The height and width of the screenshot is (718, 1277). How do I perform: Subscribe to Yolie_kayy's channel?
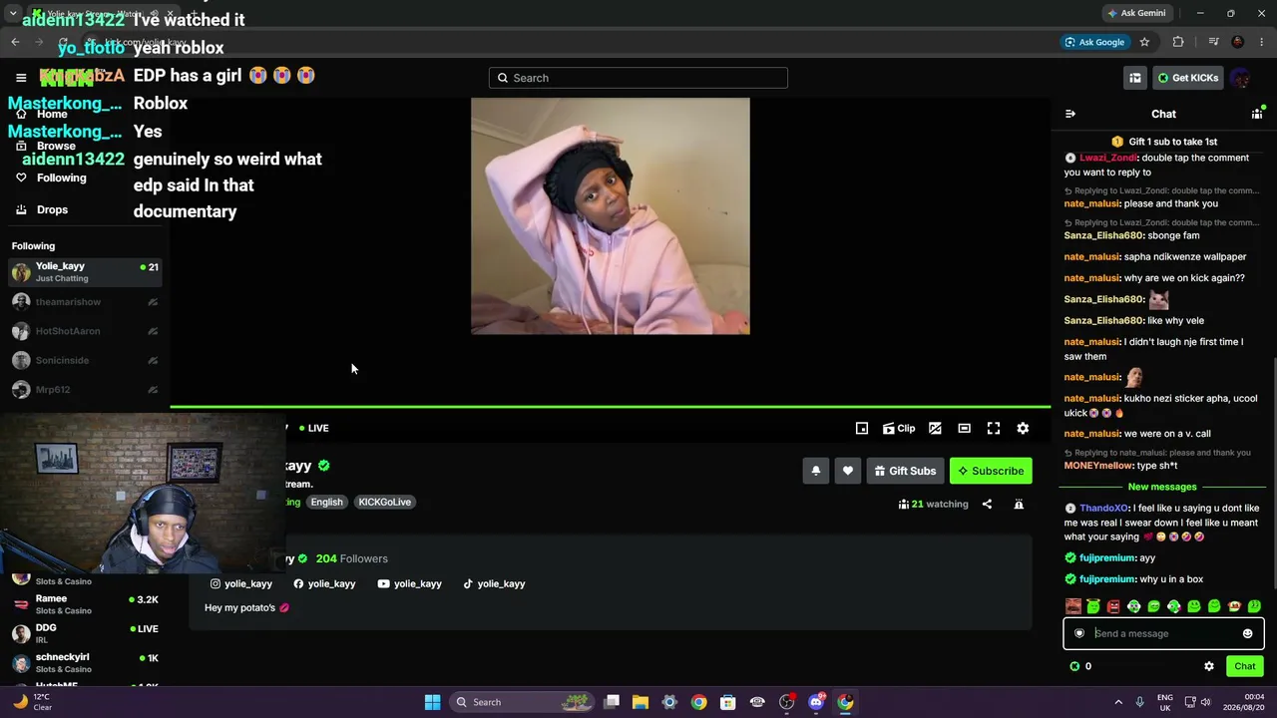(x=991, y=471)
